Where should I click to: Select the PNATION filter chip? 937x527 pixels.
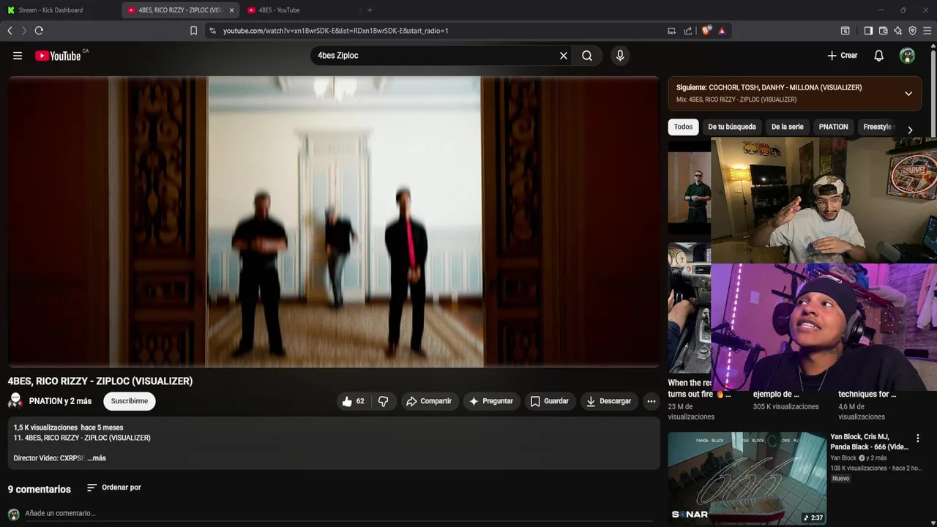pos(833,127)
